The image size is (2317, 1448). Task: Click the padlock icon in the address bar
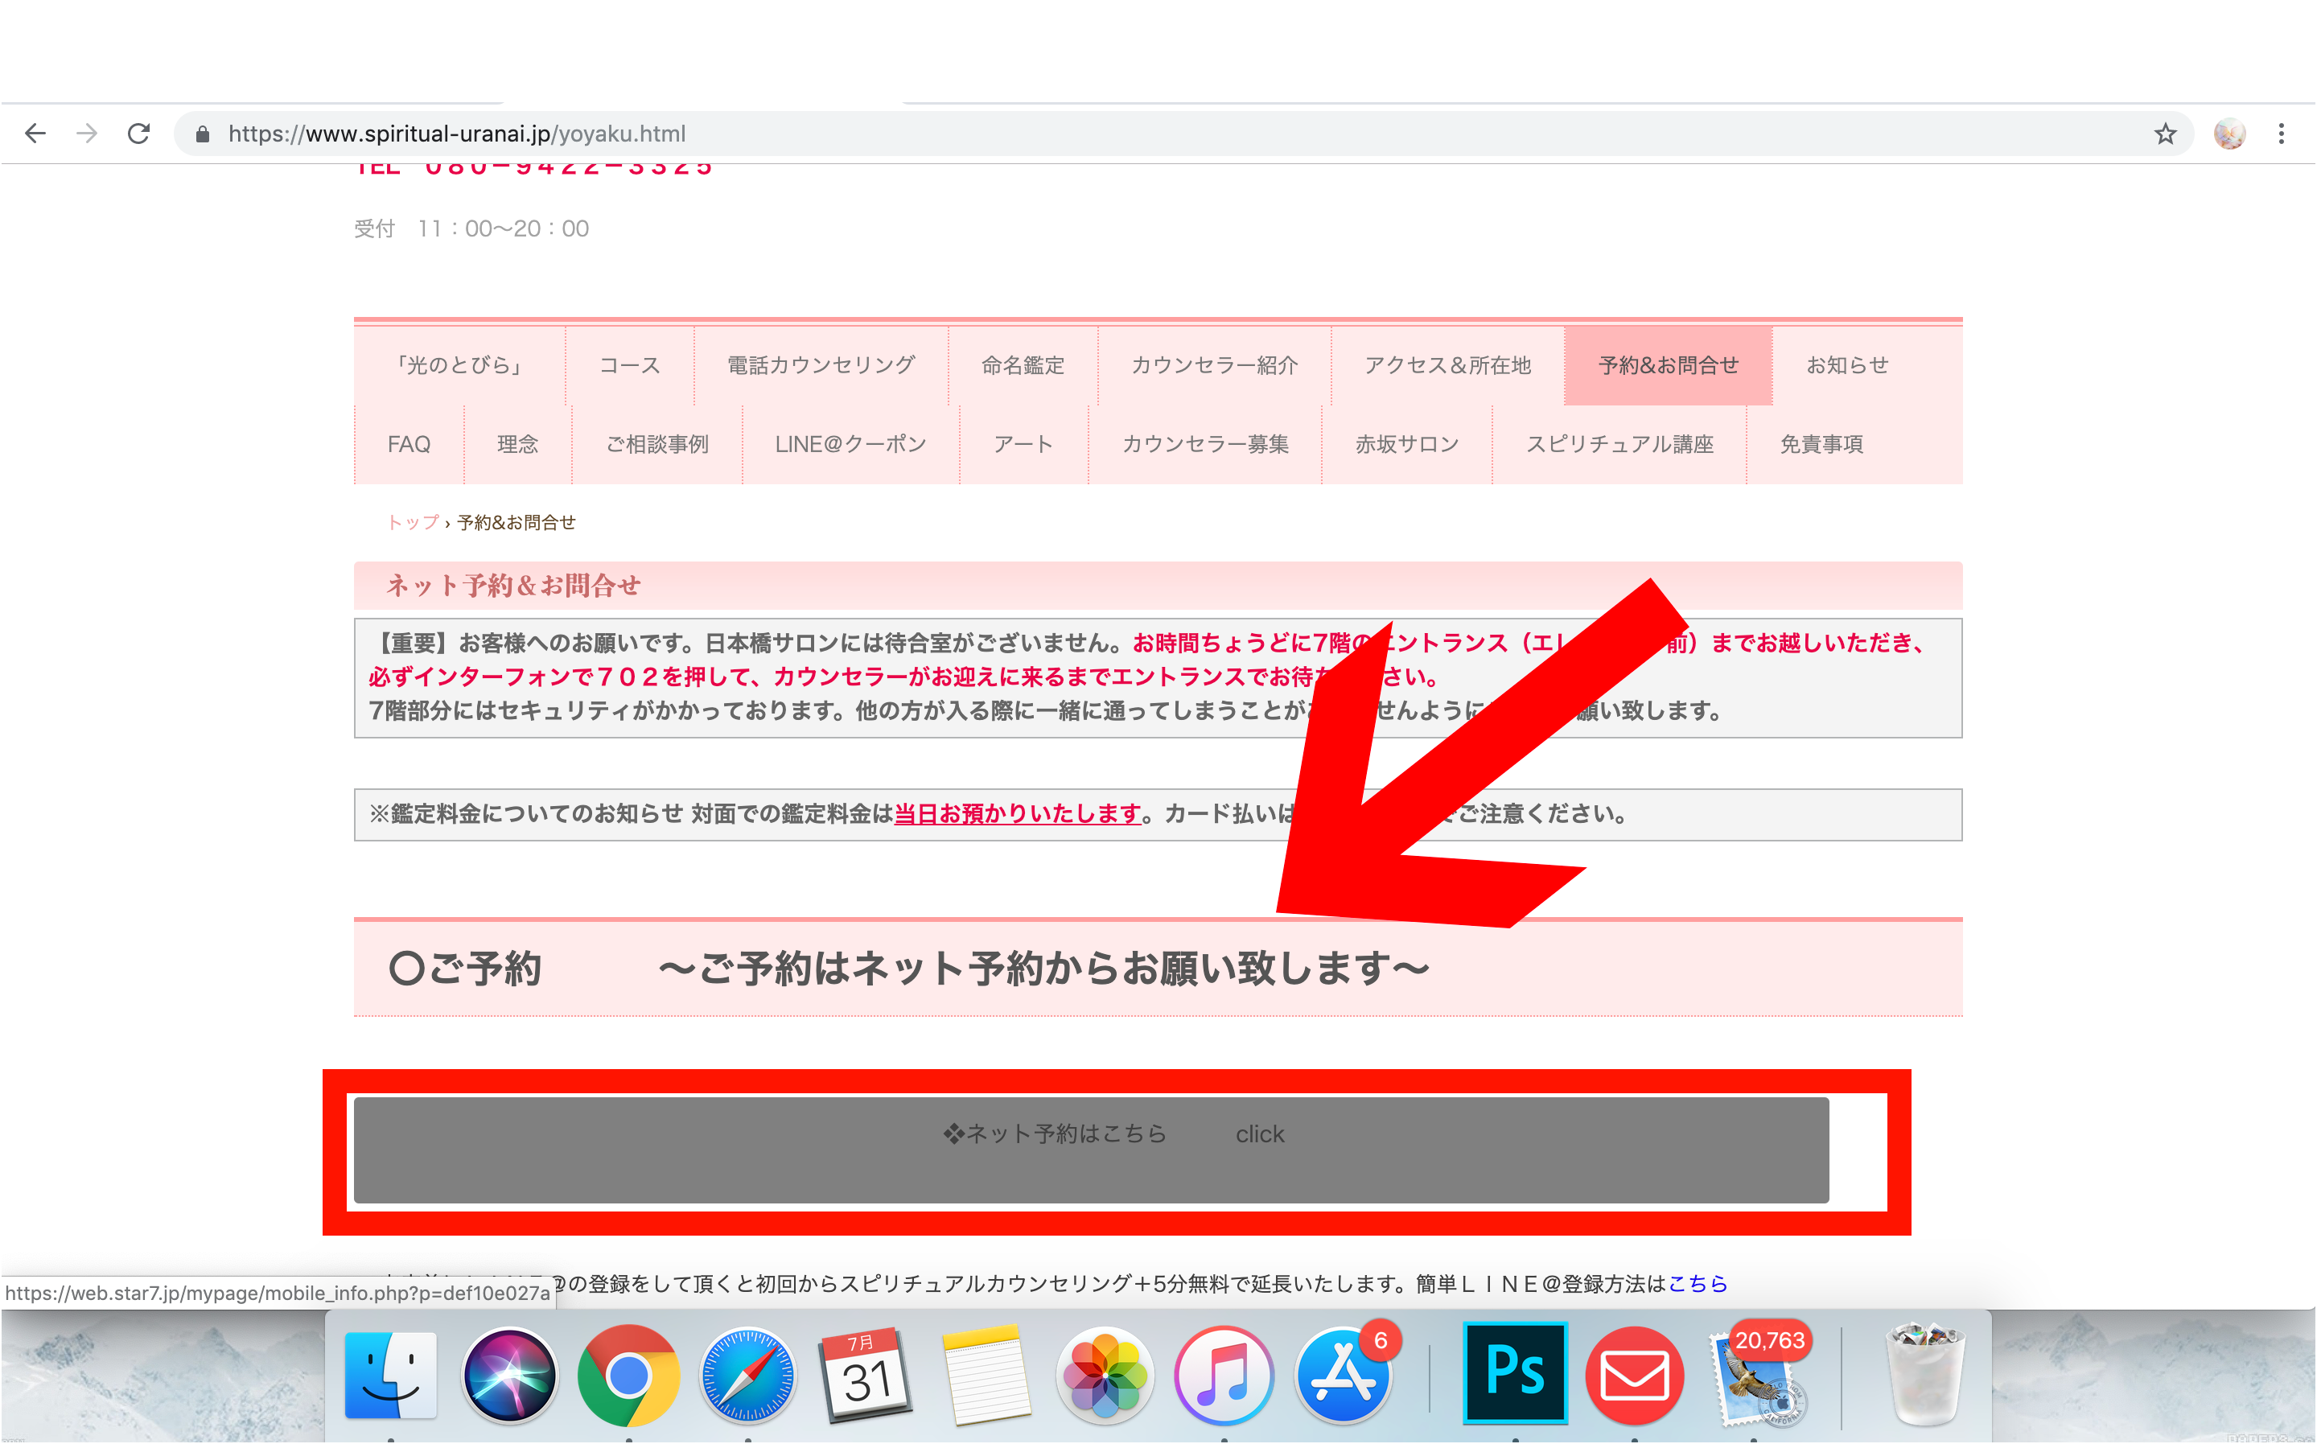(x=202, y=134)
